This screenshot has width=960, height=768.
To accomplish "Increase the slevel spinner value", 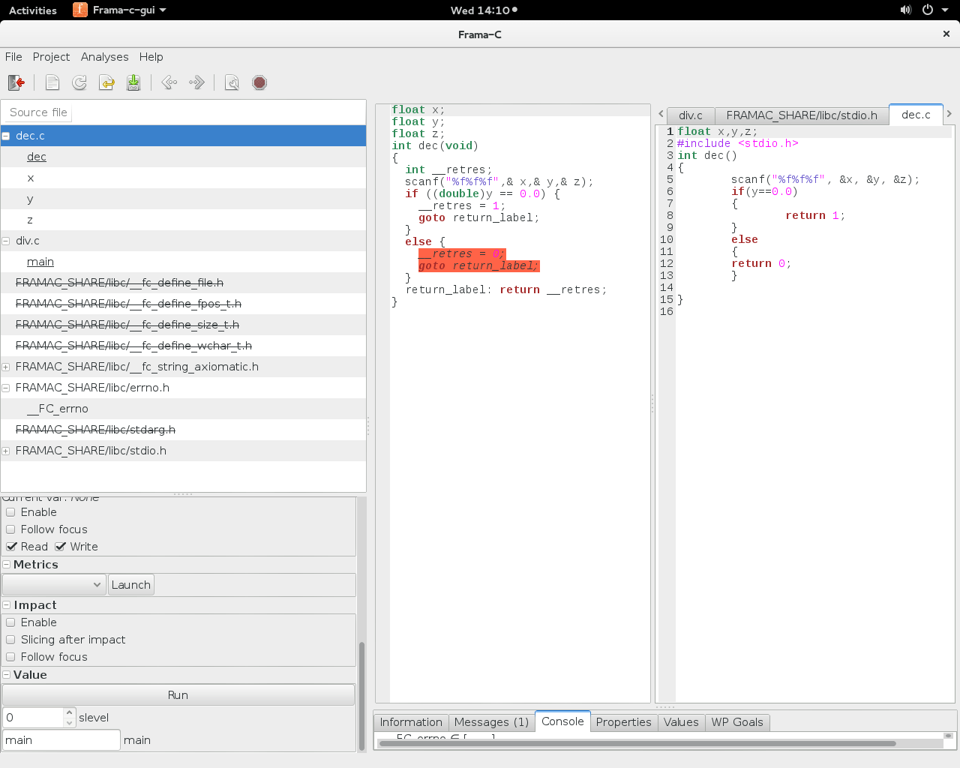I will 69,712.
